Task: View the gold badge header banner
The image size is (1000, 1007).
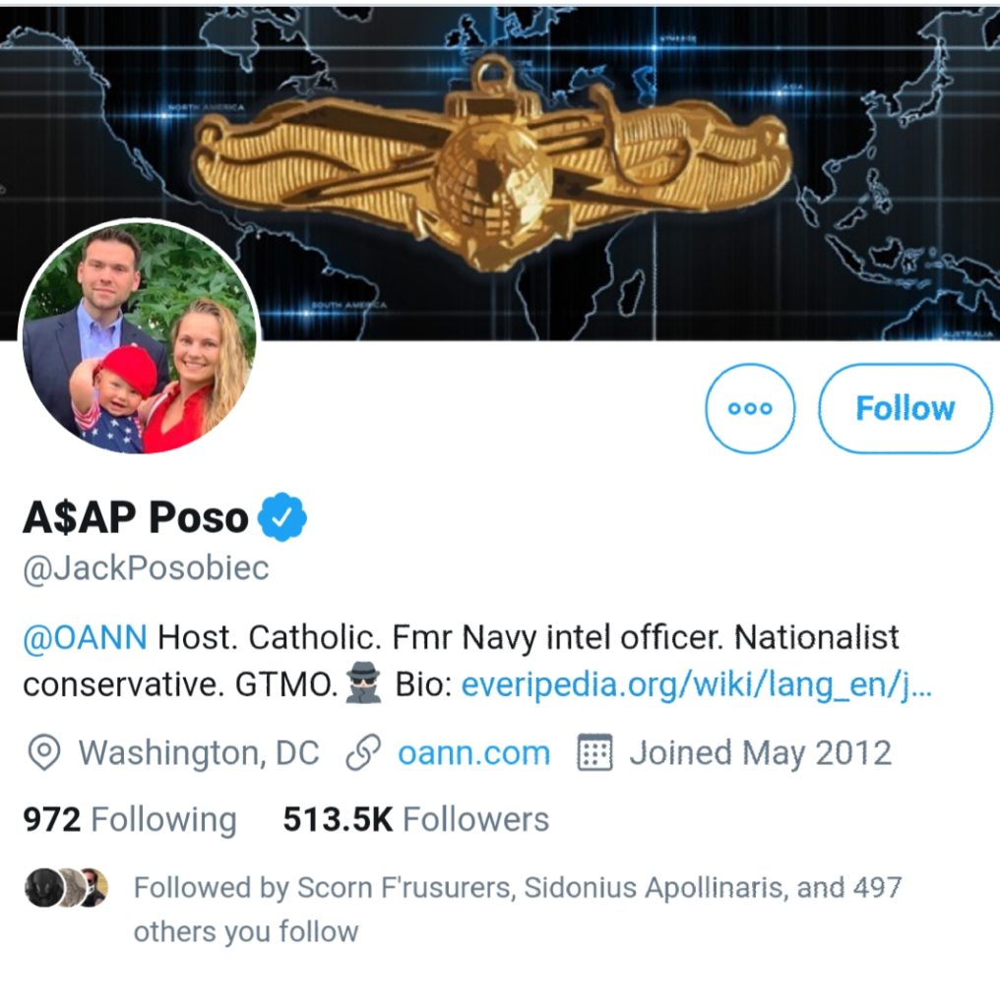Action: point(500,171)
